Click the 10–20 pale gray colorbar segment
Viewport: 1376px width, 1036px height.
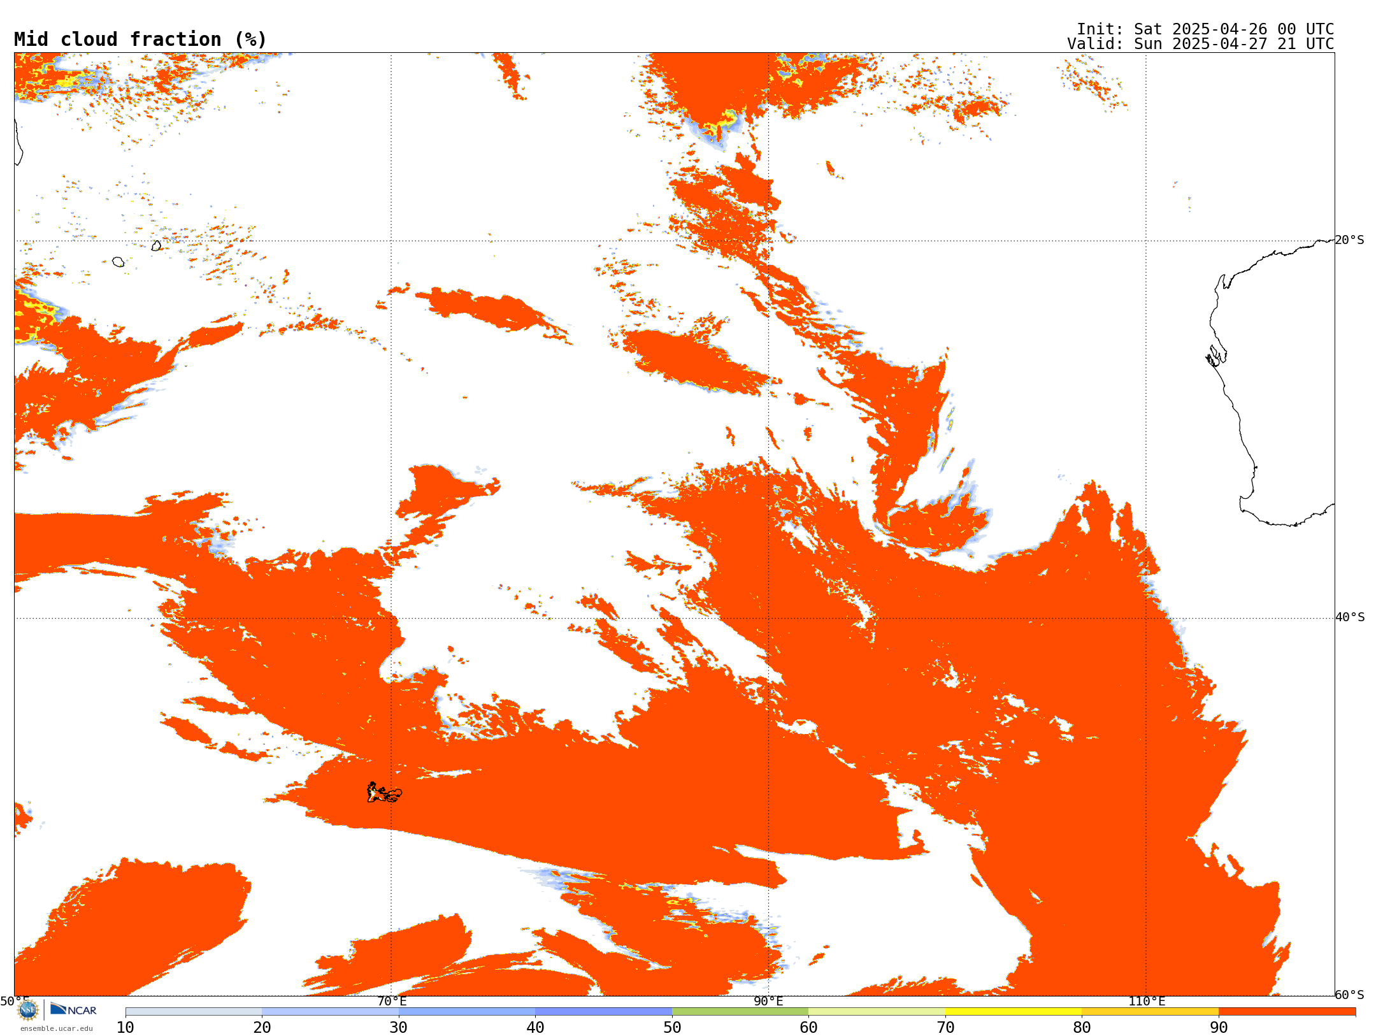194,1012
